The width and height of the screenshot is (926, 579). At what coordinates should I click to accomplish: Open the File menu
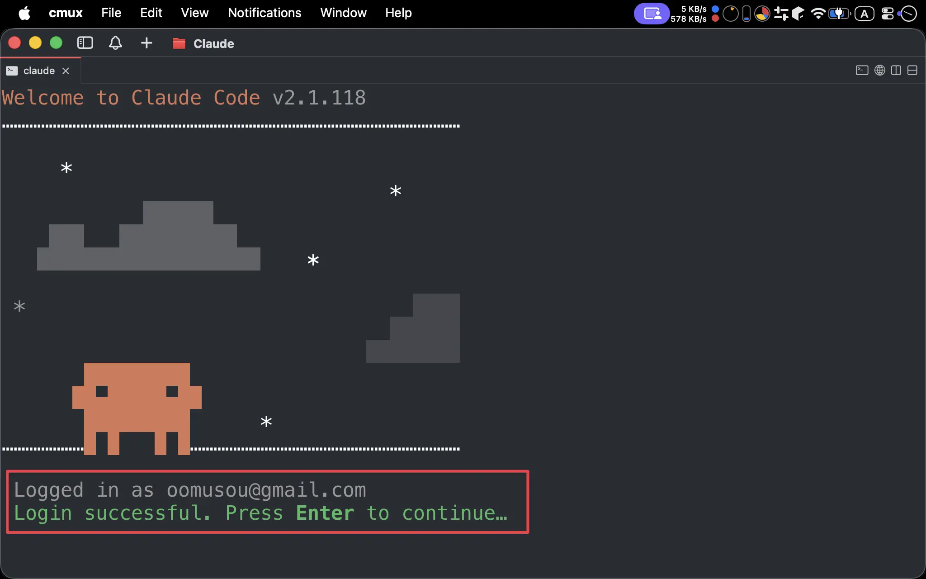pyautogui.click(x=111, y=13)
